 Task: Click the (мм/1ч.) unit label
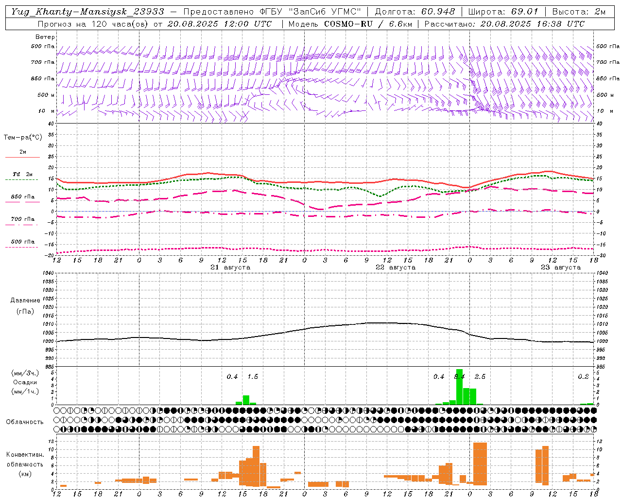pyautogui.click(x=25, y=391)
